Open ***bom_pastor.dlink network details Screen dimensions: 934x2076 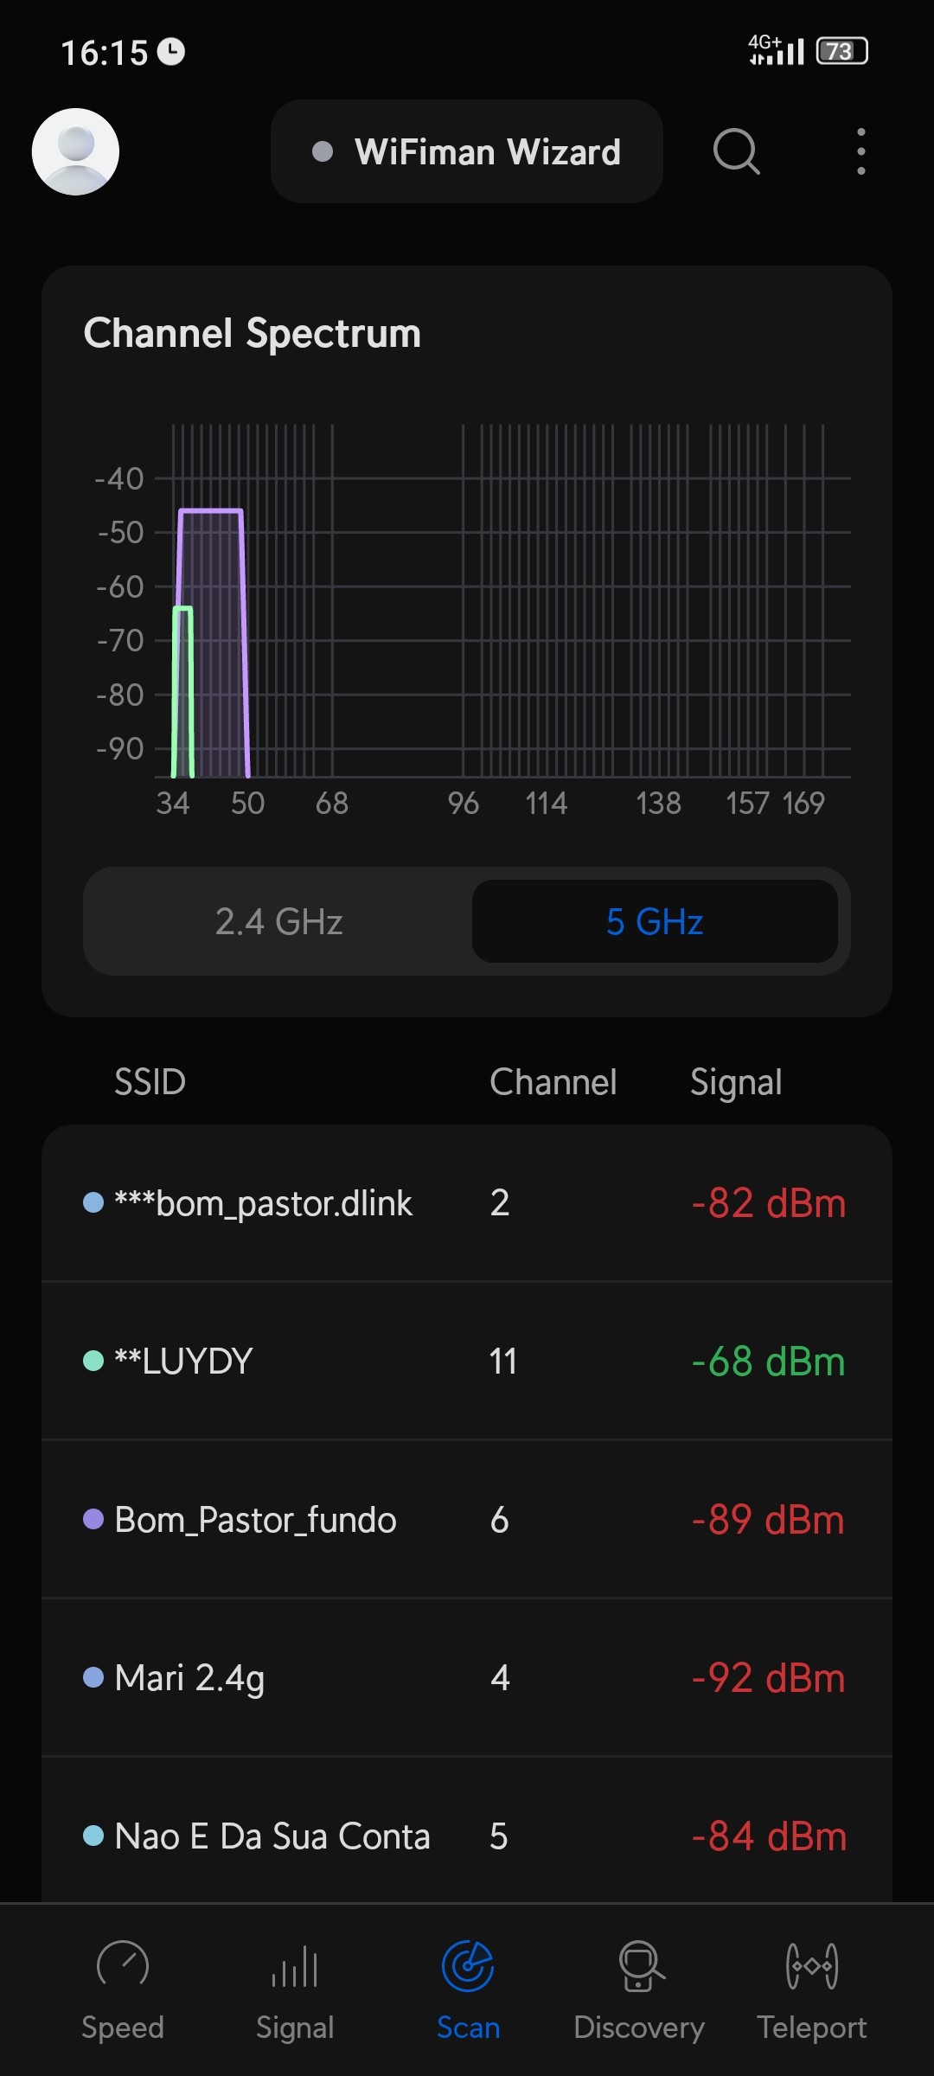[467, 1203]
